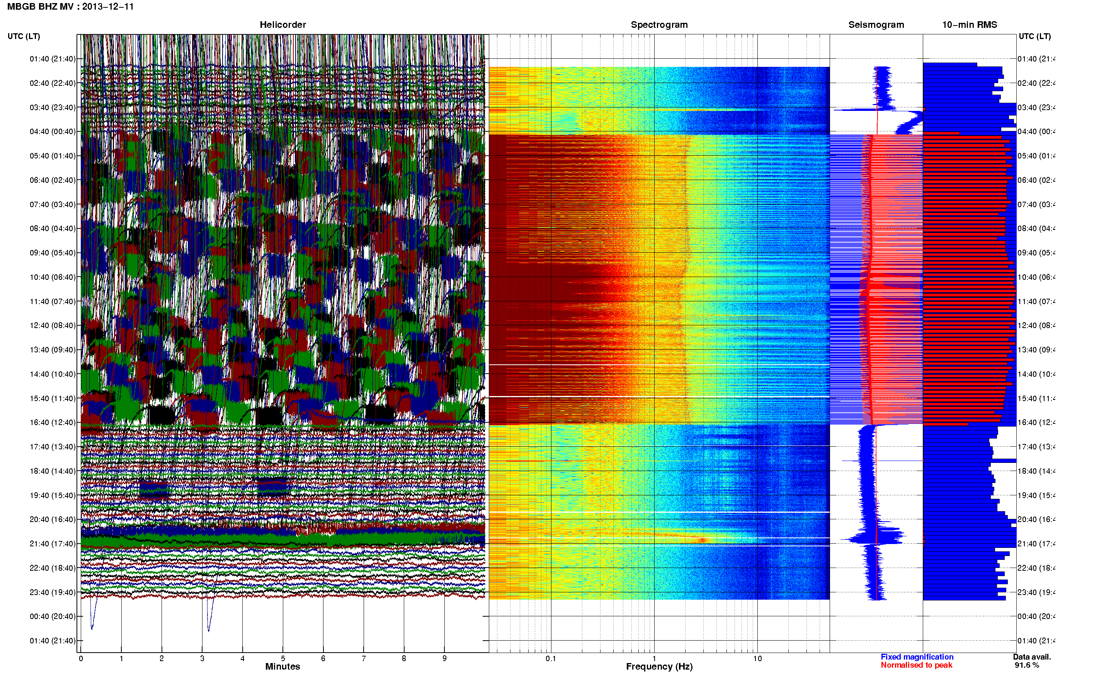Click right-side time label 10:40 beside RMS panel
Viewport: 1099px width, 687px height.
1036,277
